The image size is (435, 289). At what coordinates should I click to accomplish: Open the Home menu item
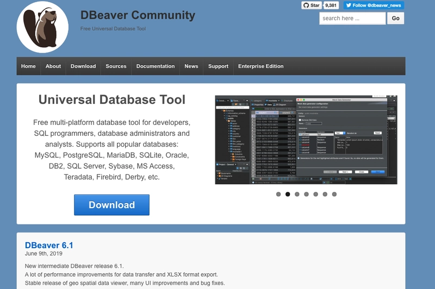(28, 66)
